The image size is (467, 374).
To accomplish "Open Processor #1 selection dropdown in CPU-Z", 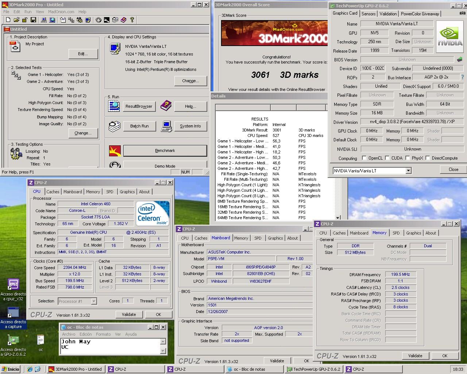I will click(x=94, y=301).
